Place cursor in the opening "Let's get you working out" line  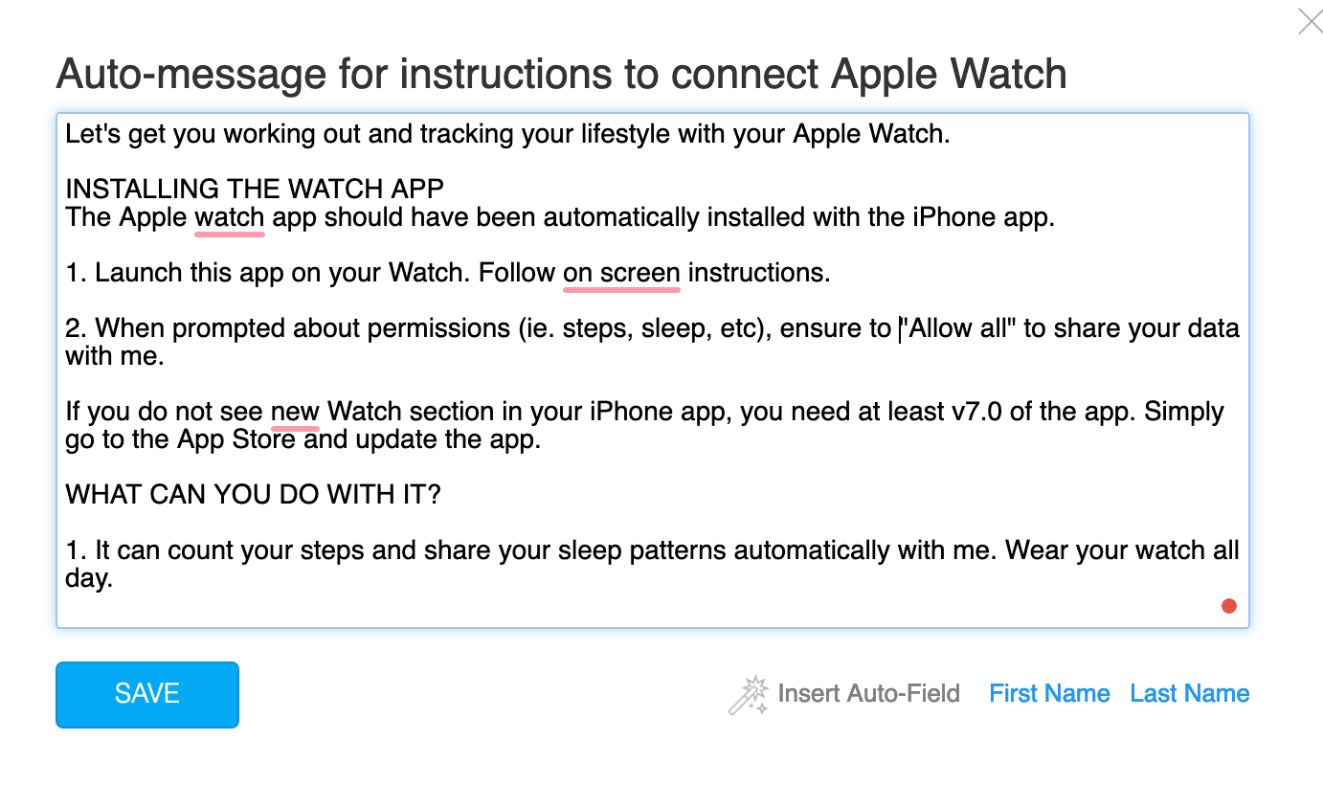[507, 134]
